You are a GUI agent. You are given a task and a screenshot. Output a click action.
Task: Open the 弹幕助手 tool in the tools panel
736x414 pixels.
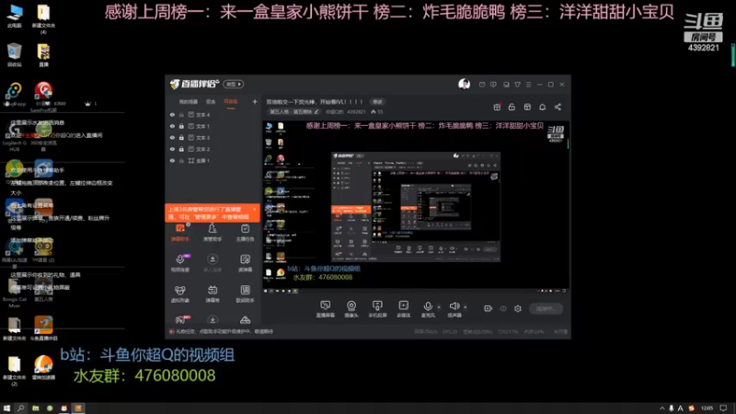pos(179,233)
